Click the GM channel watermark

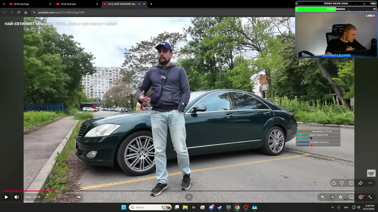[371, 173]
